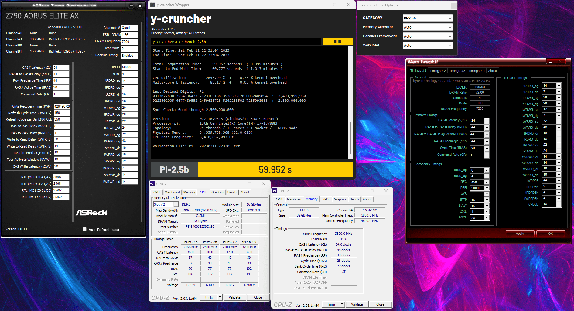Viewport: 574px width, 311px height.
Task: Open Mainboard tab in CPU-Z SPD window
Action: pos(172,192)
